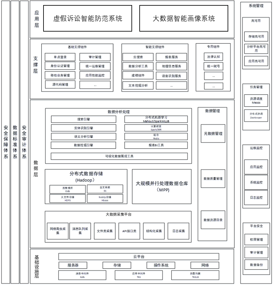The height and width of the screenshot is (287, 273).
Task: Select the 元数据管理 box
Action: click(213, 134)
